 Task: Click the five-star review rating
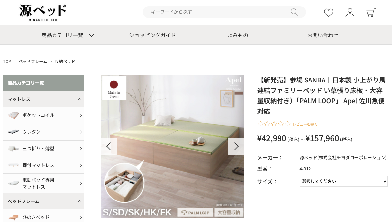274,124
